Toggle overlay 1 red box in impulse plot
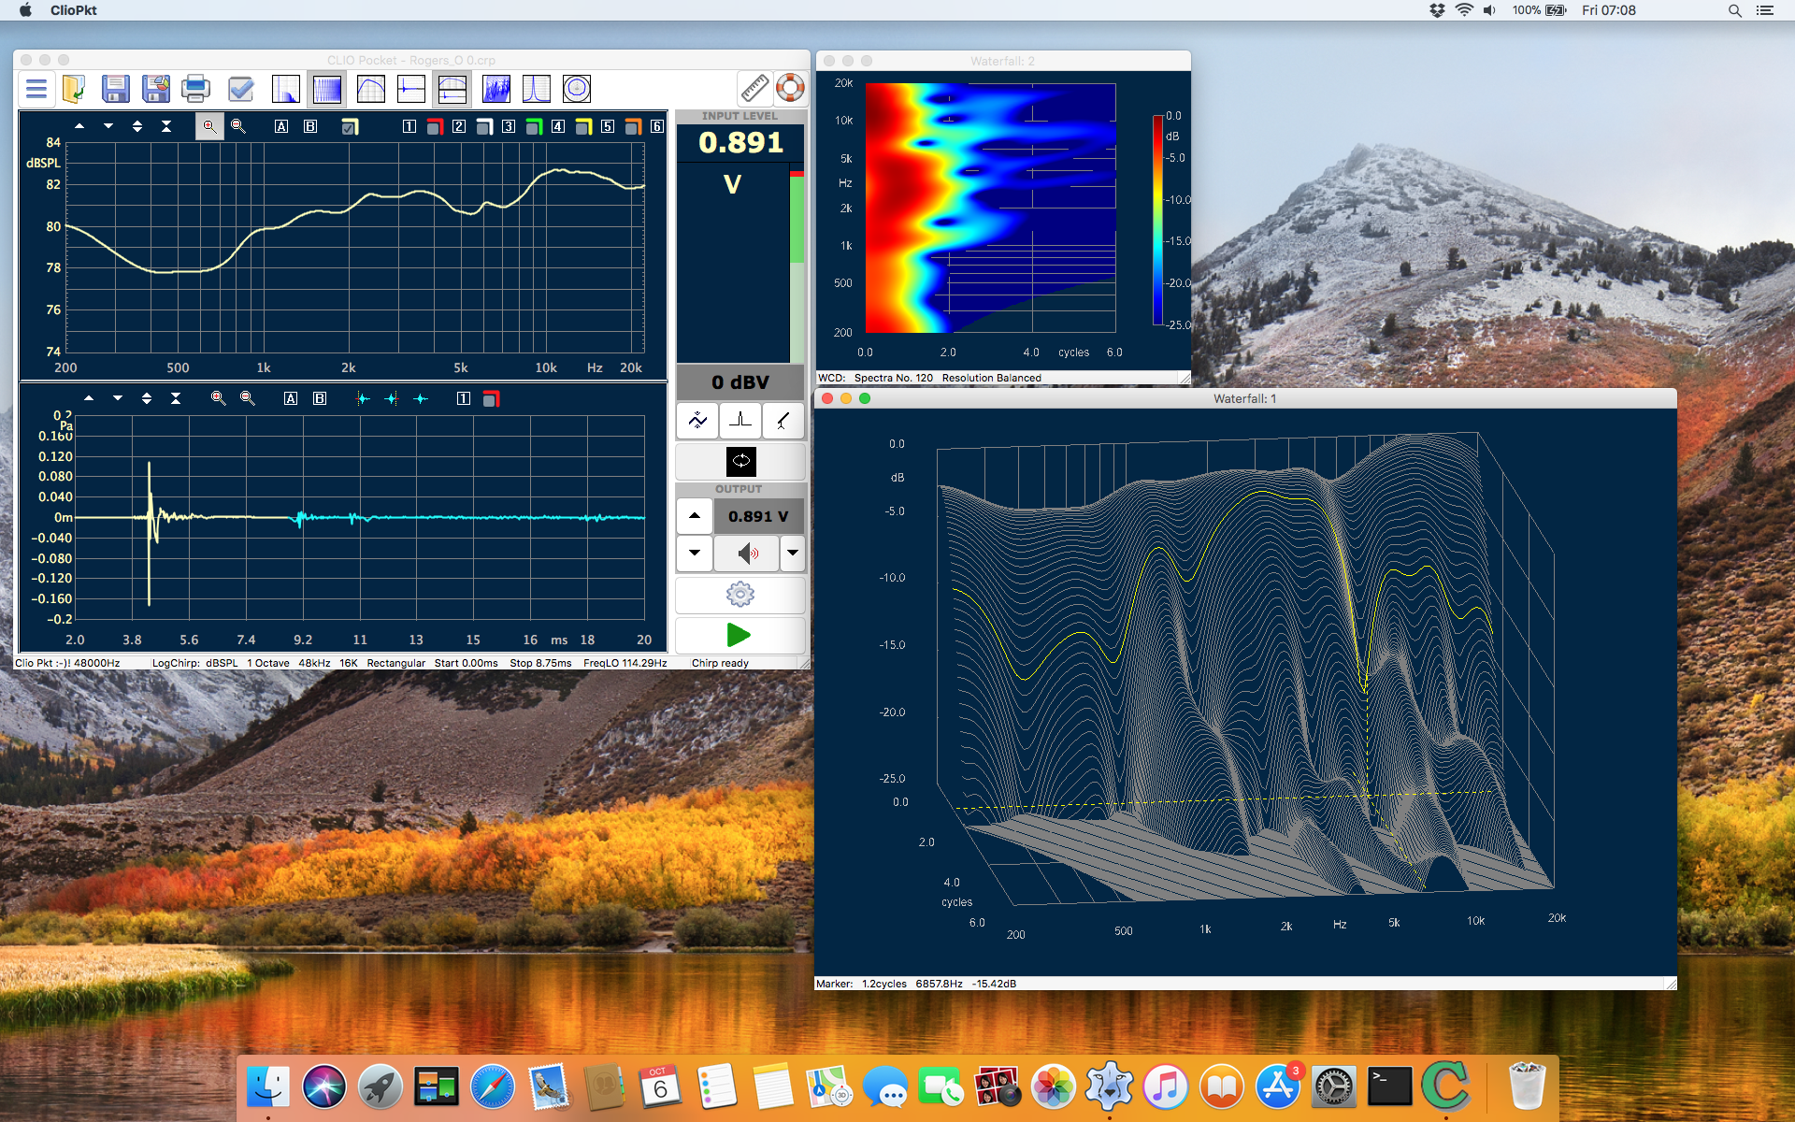The image size is (1795, 1122). click(491, 399)
